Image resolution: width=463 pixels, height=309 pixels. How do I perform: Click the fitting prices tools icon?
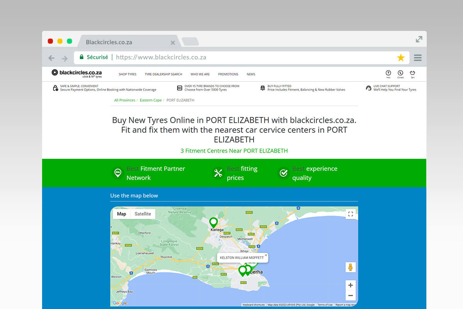218,173
